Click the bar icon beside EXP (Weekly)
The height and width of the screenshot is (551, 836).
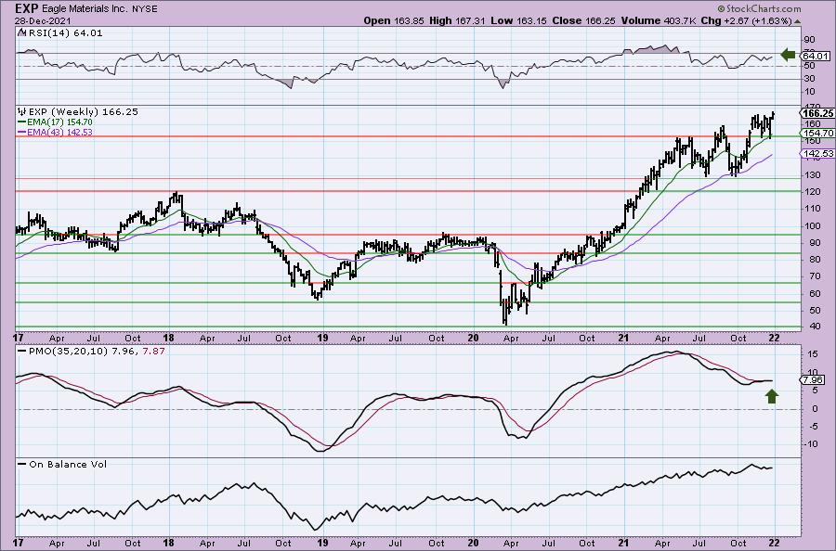[x=22, y=112]
